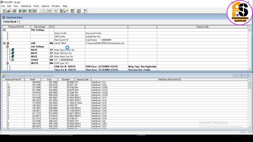The image size is (253, 142).
Task: Open the File menu
Action: pos(3,6)
